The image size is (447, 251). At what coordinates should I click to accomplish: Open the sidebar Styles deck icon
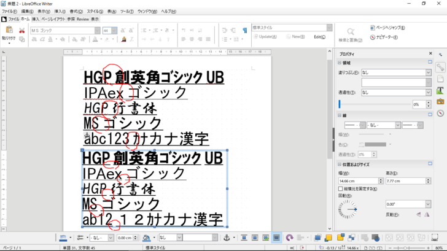(440, 90)
